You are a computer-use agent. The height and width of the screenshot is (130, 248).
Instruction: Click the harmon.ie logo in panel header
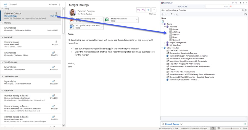[167, 3]
